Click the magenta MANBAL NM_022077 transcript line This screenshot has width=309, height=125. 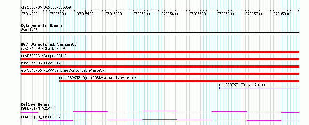160,111
